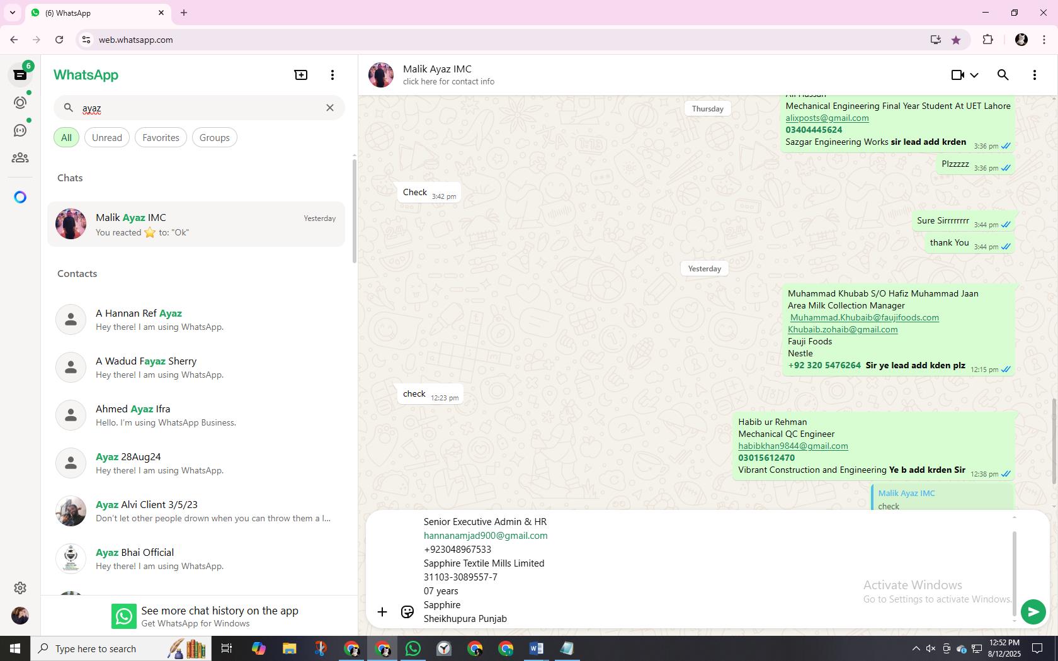The image size is (1058, 661).
Task: Install app icon in address bar
Action: [935, 40]
